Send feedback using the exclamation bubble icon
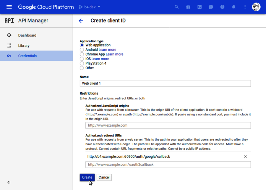 pos(211,7)
